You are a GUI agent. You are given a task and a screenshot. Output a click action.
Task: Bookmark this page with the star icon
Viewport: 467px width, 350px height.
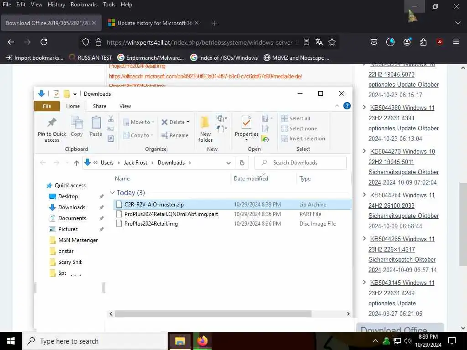[332, 42]
